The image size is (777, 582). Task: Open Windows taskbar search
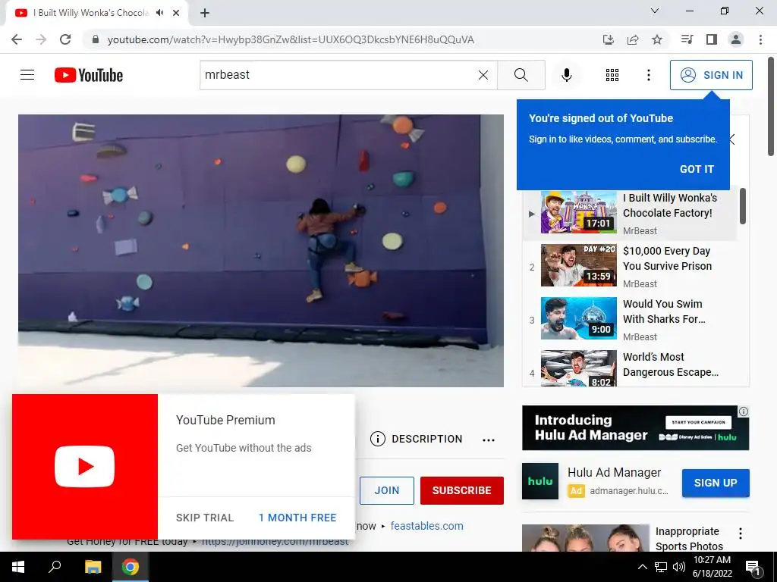(x=55, y=567)
